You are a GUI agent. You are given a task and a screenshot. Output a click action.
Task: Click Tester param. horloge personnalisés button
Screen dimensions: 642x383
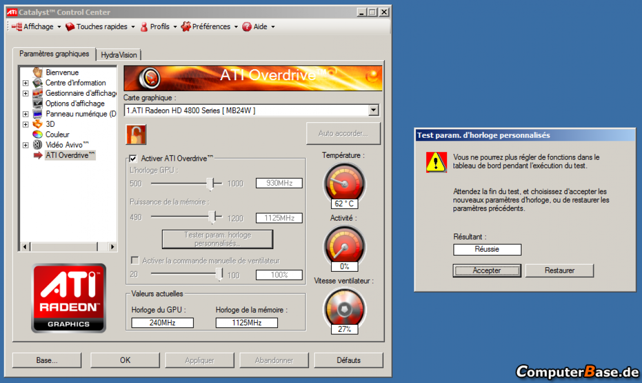coord(218,239)
